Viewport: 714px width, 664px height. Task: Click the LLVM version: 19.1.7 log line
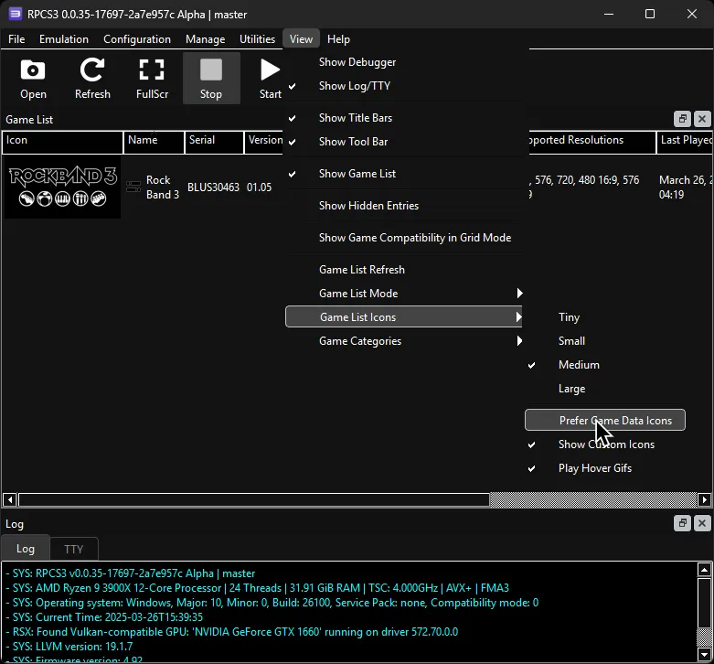pos(69,647)
